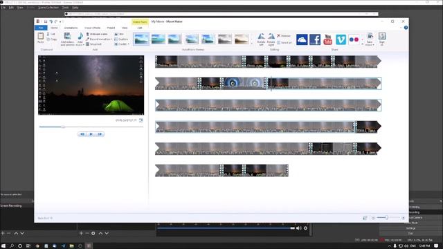Image resolution: width=443 pixels, height=249 pixels.
Task: Expand the AutoMovie themes gallery
Action: point(252,44)
